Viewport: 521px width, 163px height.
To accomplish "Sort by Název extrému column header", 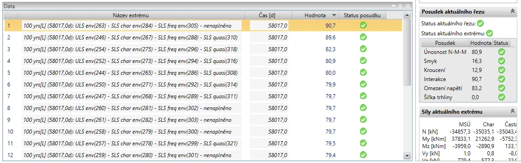I will [131, 15].
